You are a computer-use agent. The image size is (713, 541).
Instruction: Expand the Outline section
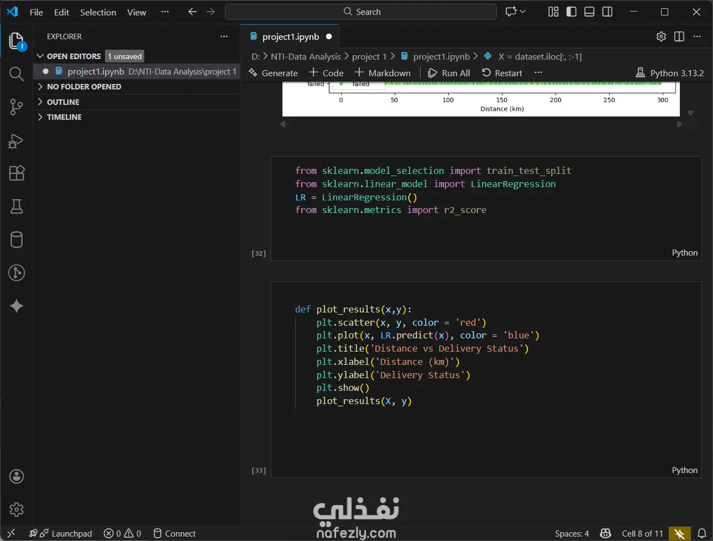tap(63, 102)
